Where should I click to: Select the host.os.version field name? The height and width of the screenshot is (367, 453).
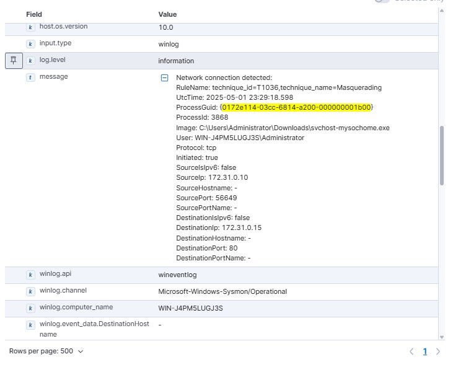click(64, 26)
